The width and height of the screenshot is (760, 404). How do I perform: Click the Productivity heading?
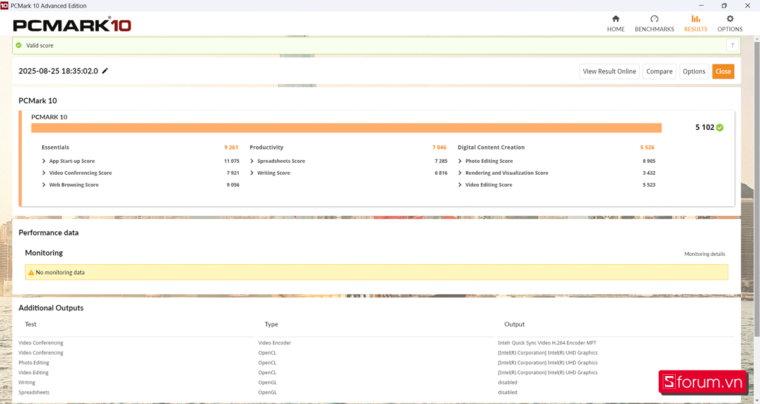(x=267, y=148)
